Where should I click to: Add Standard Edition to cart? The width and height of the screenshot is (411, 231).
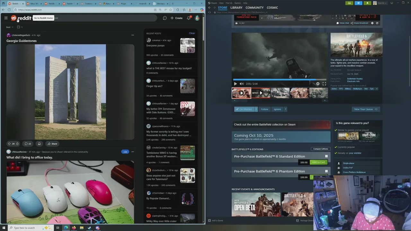click(319, 162)
